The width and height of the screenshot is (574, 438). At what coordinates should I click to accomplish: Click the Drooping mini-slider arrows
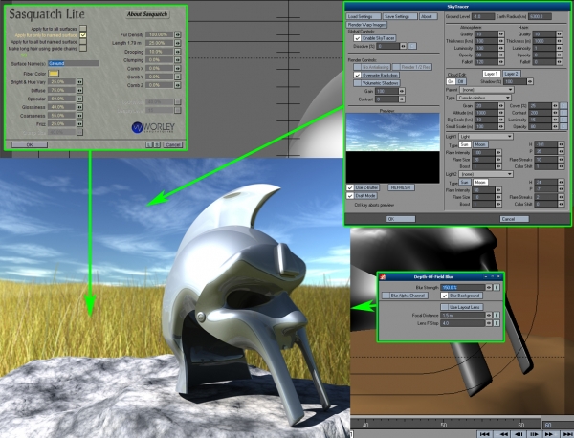click(178, 52)
